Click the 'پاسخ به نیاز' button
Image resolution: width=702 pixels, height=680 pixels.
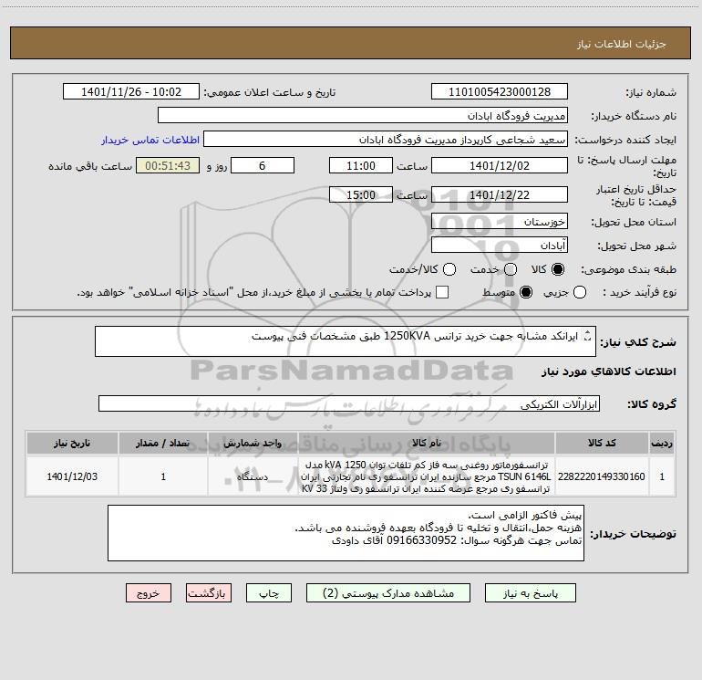(530, 593)
